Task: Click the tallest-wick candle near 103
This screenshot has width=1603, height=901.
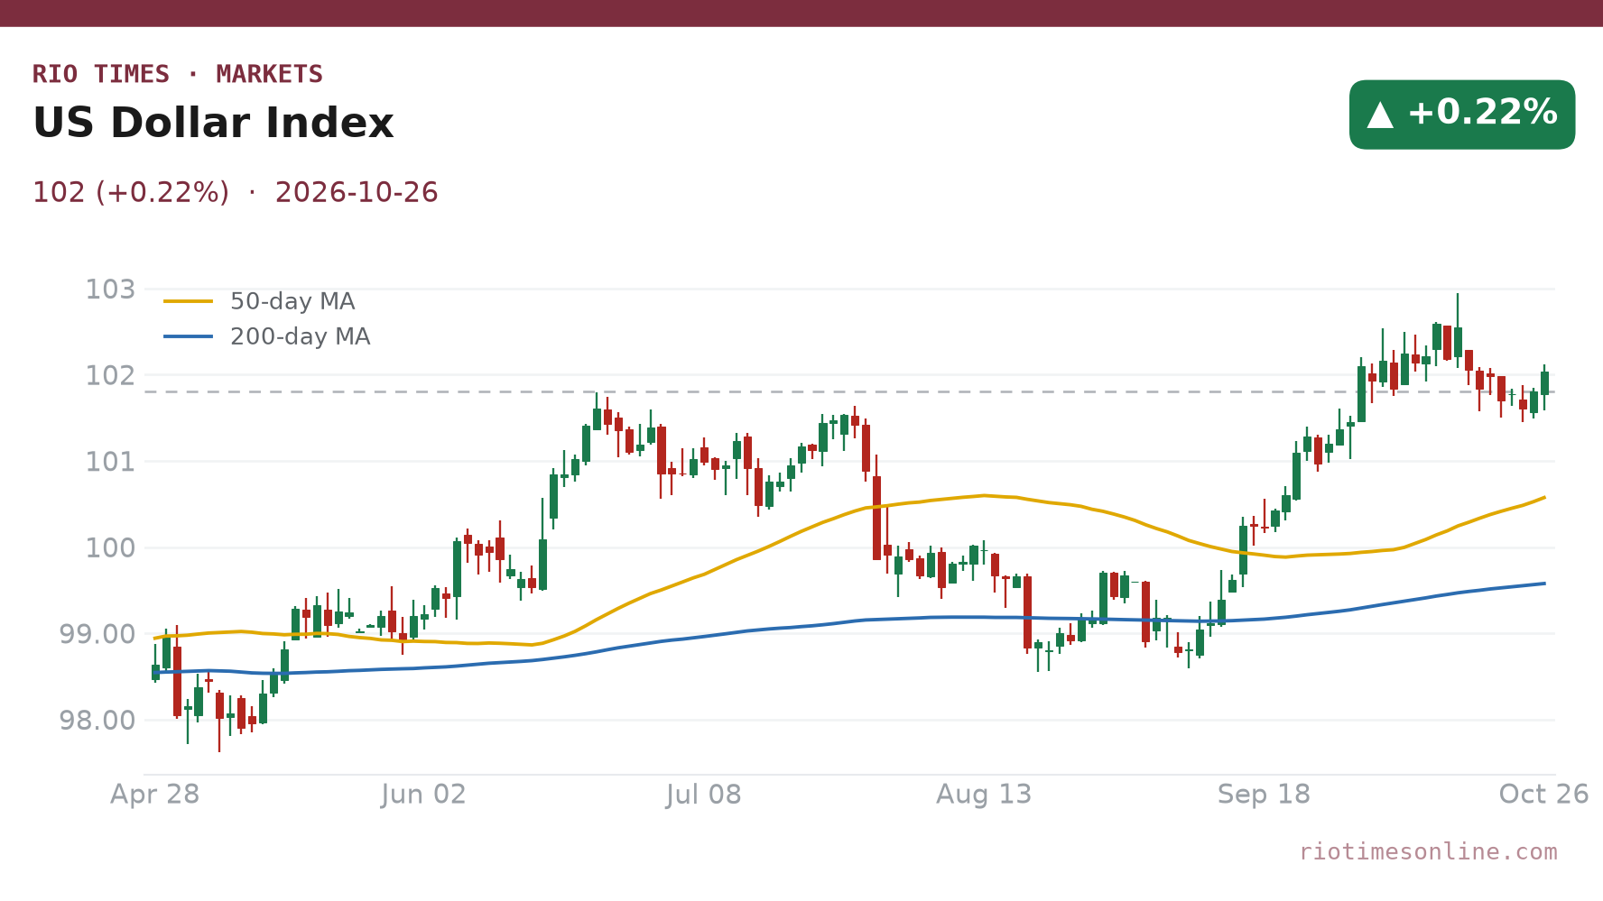Action: tap(1458, 343)
